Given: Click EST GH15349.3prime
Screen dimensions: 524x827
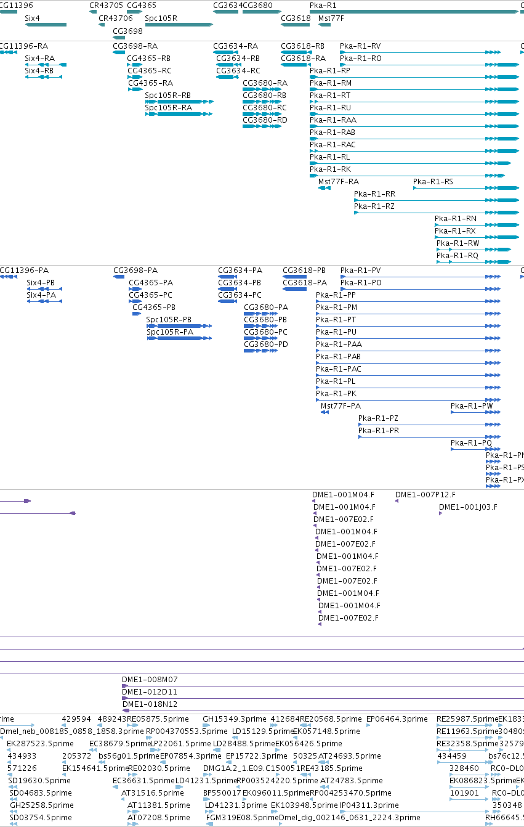Looking at the screenshot, I should (235, 719).
